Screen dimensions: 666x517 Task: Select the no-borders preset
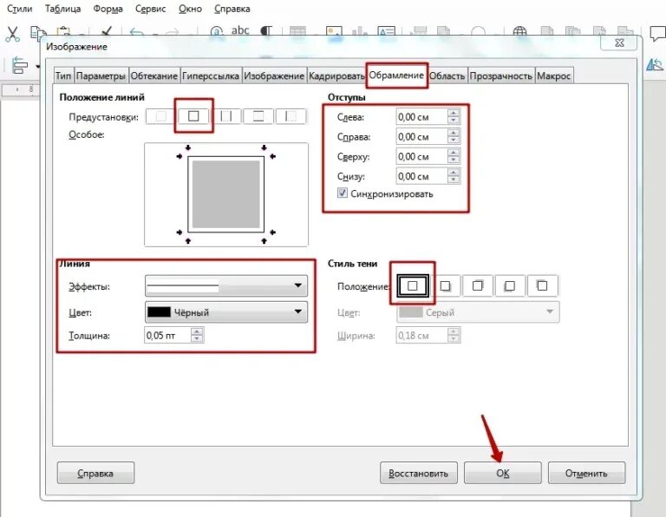click(160, 116)
